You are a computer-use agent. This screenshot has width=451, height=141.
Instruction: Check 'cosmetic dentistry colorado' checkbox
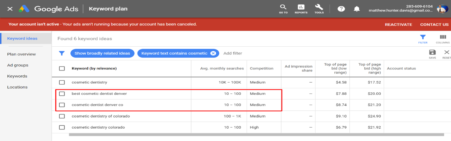(x=62, y=127)
